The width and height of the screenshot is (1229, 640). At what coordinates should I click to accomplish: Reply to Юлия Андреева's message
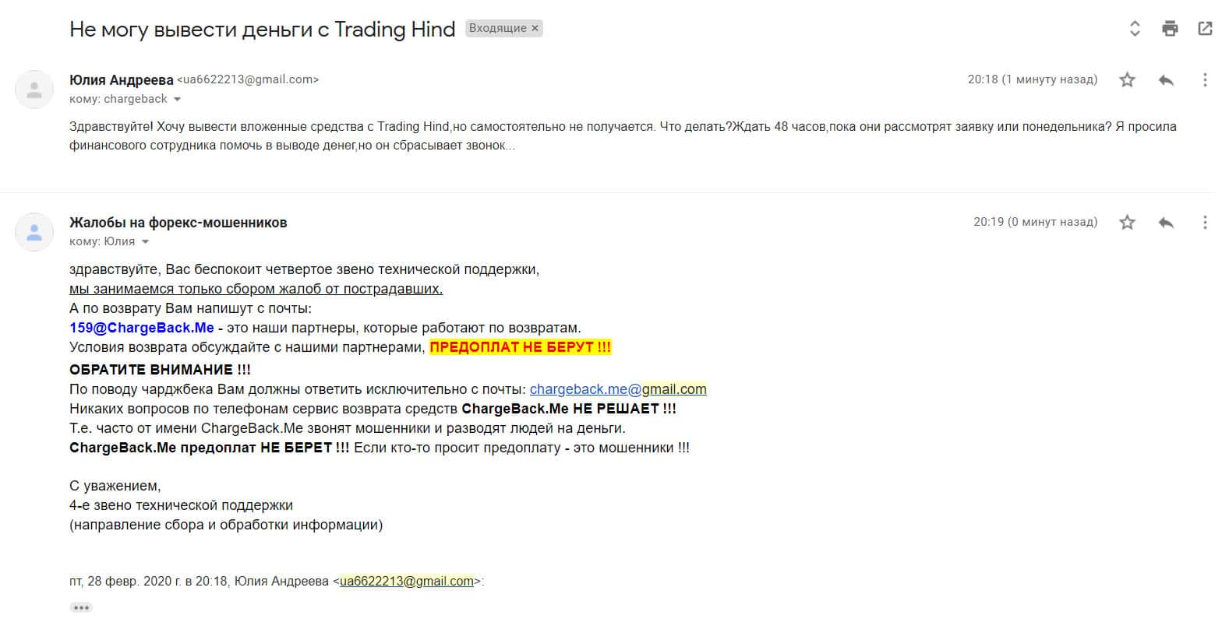point(1166,79)
